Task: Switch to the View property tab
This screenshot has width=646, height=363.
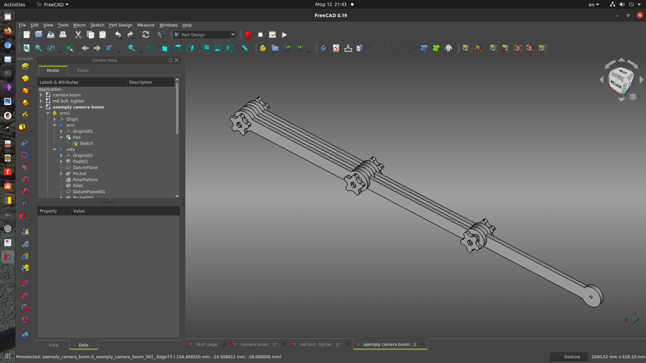Action: click(x=53, y=345)
